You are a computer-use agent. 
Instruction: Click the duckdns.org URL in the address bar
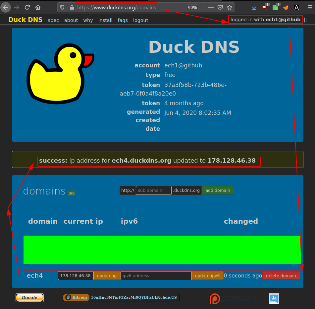tap(116, 7)
